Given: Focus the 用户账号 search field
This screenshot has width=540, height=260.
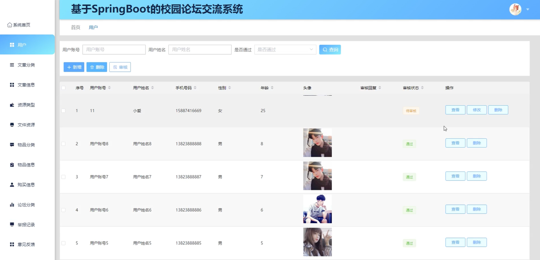Looking at the screenshot, I should 114,50.
